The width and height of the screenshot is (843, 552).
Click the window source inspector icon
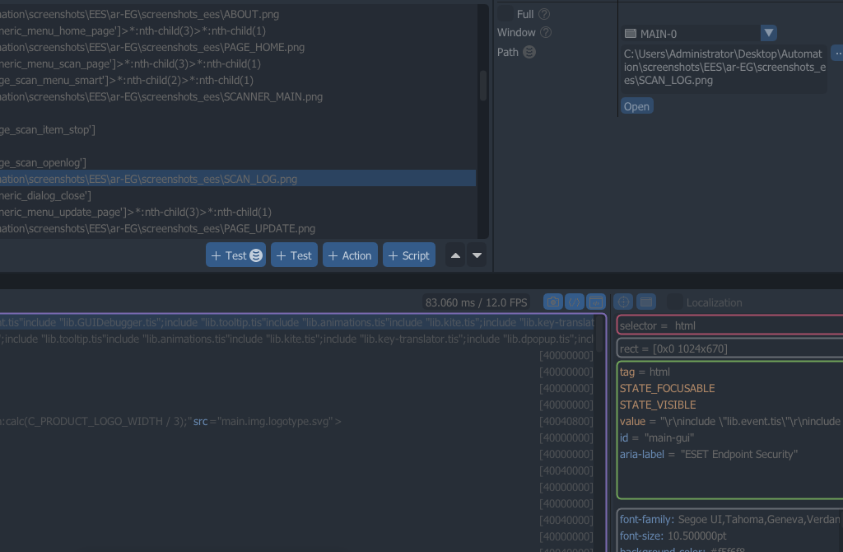point(596,302)
